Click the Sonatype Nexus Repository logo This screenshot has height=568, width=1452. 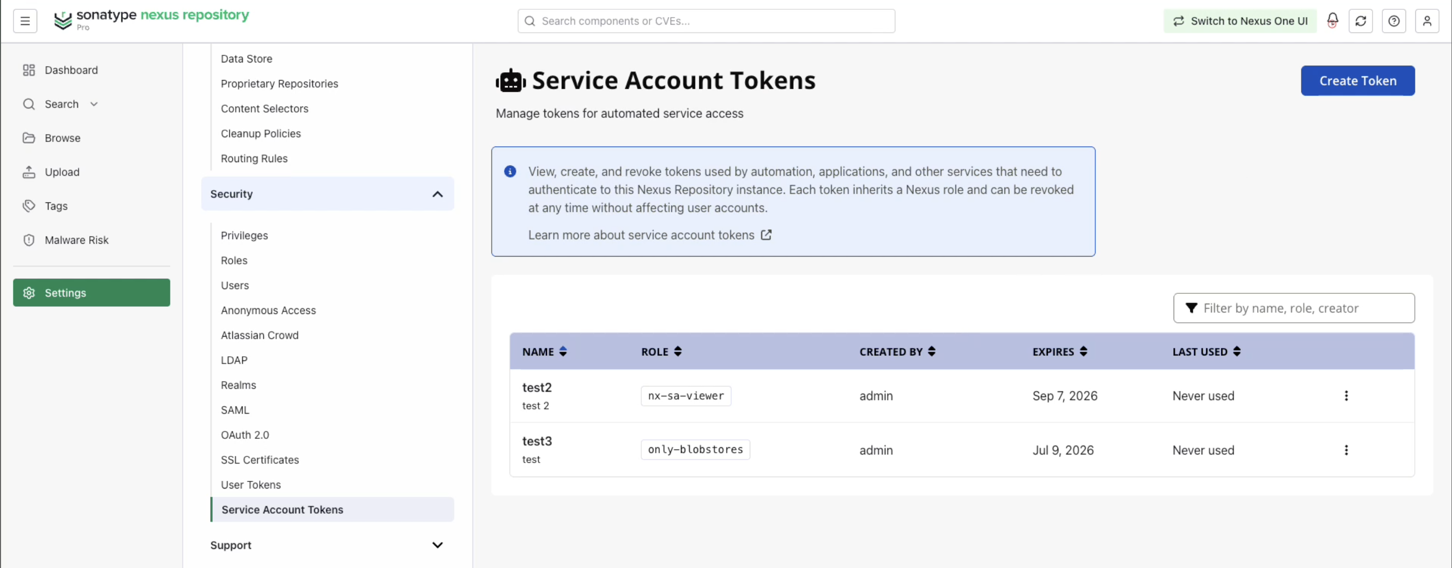(151, 20)
